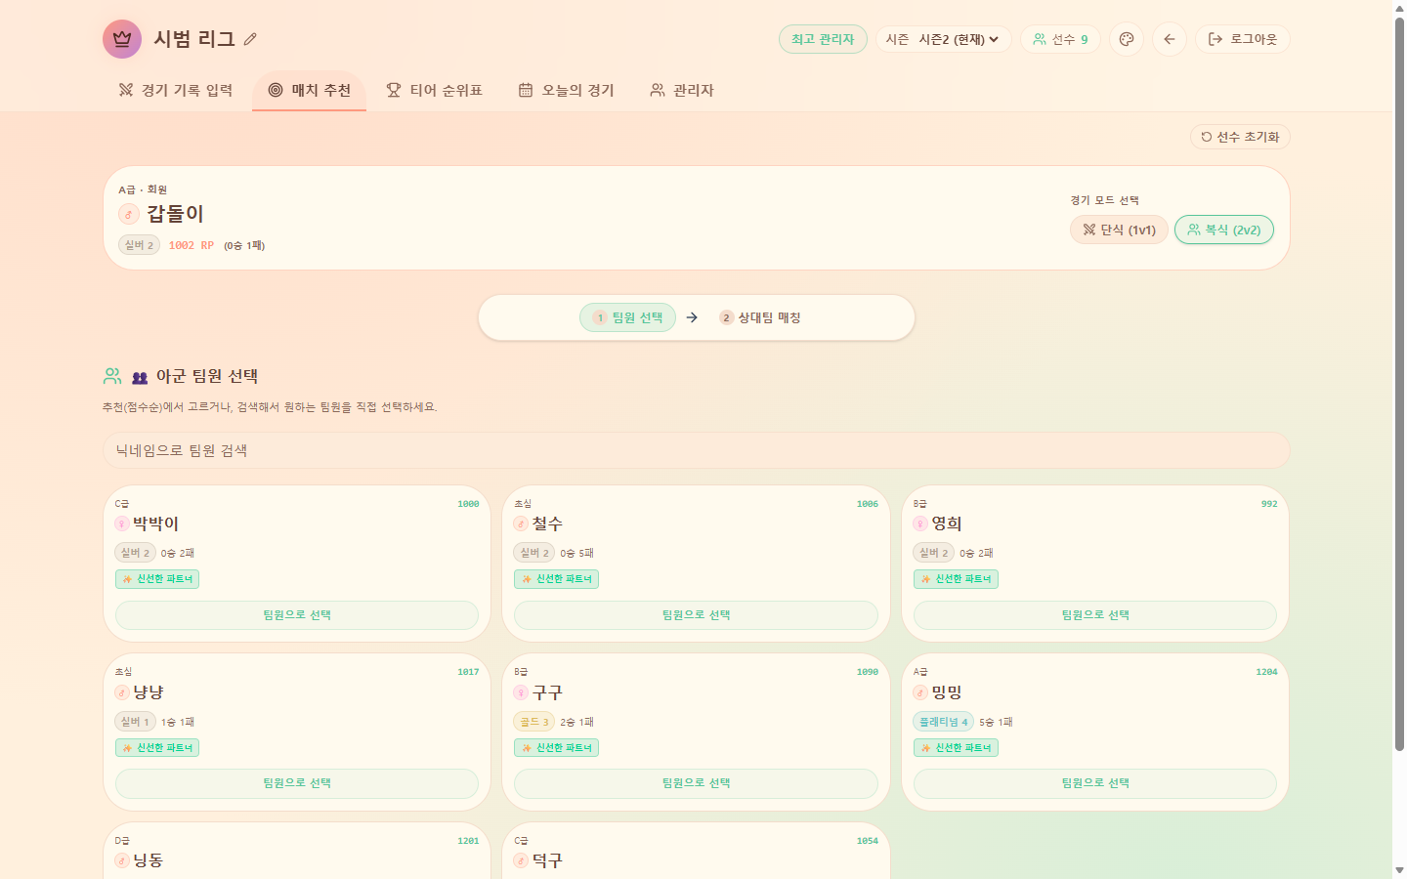Screen dimensions: 1407x879
Task: Click the 5승 1패 record on 밍밍's card
Action: coord(996,722)
